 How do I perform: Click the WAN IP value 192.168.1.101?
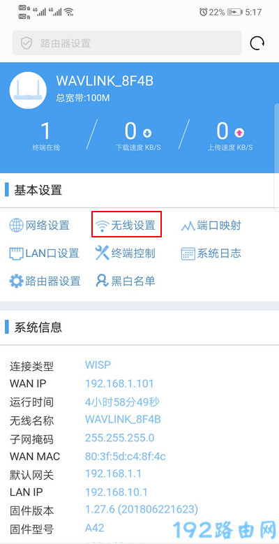(x=119, y=383)
